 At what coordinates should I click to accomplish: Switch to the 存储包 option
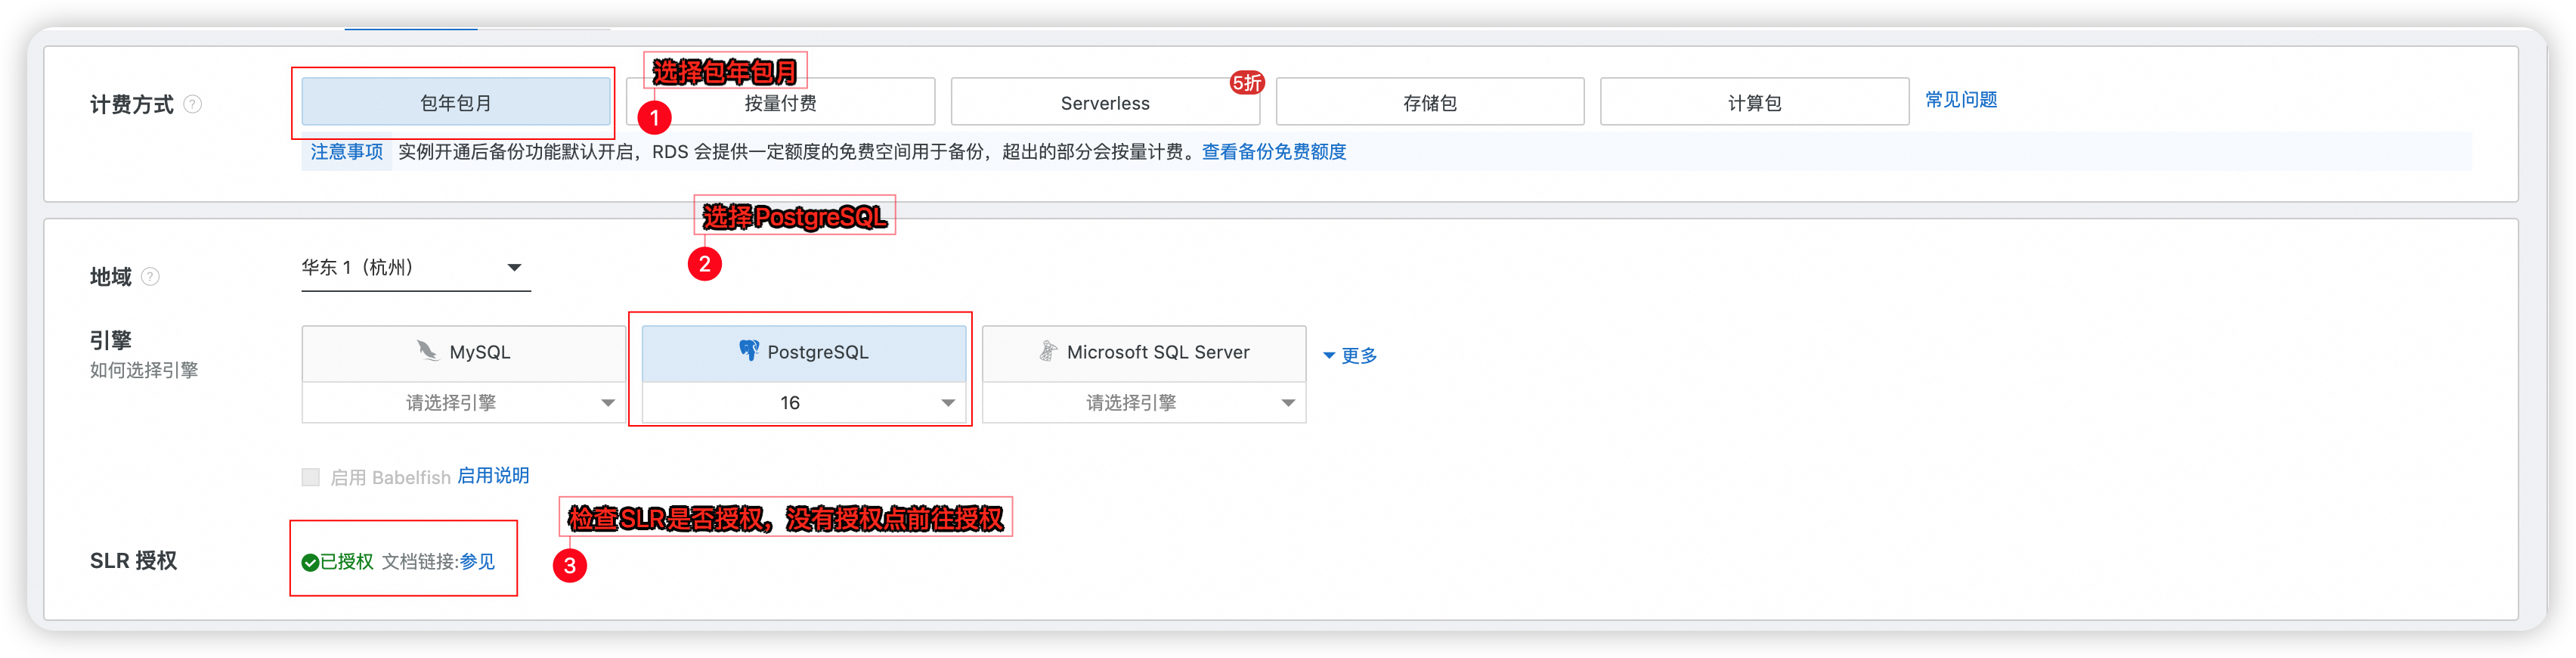1429,103
